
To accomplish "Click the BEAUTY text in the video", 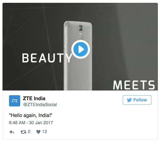I will (47, 58).
